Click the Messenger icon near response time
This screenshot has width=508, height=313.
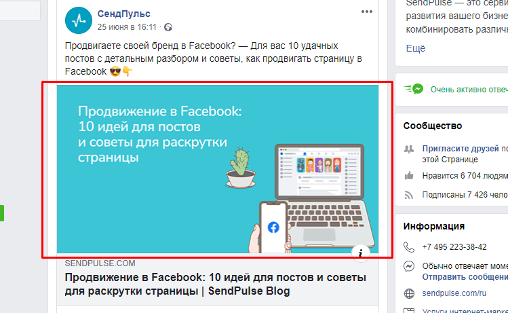click(409, 266)
